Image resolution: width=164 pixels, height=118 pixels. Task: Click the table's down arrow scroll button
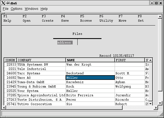click(x=150, y=103)
